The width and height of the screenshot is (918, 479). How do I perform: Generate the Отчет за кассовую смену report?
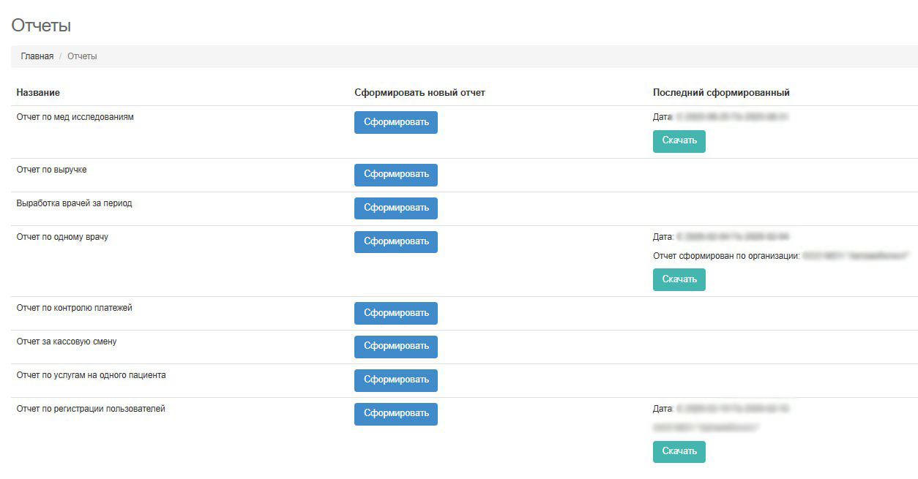(x=395, y=347)
